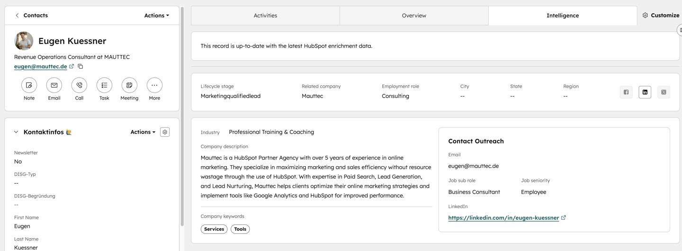Click the Email icon button

coord(54,85)
